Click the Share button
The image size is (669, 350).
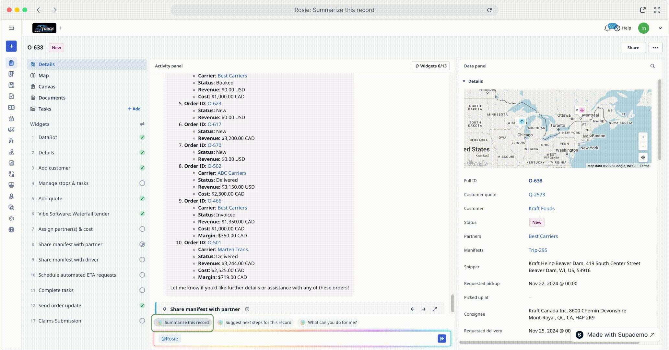[x=633, y=48]
